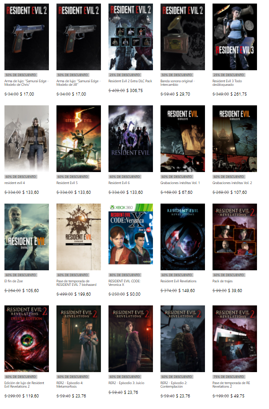This screenshot has width=269, height=409.
Task: Open the "Samurai Edge - Modelo de Jill" title link
Action: [x=79, y=83]
